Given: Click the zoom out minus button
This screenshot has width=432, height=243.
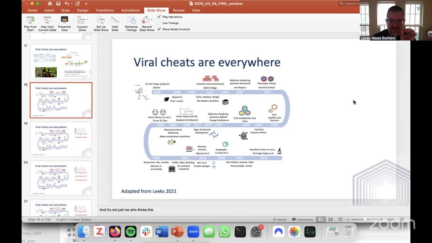Looking at the screenshot, I should (348, 219).
